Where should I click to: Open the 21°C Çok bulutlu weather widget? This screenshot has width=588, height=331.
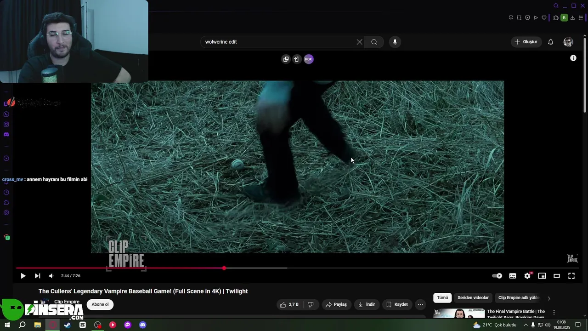pyautogui.click(x=495, y=325)
